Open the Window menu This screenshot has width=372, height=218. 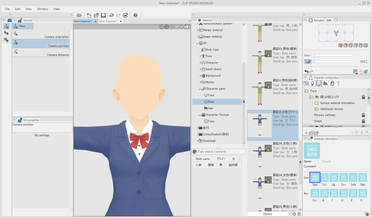tap(43, 9)
